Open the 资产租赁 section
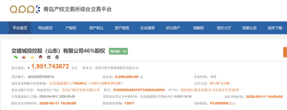287x110 pixels. pyautogui.click(x=122, y=28)
